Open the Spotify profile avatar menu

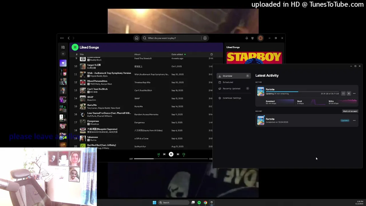tap(260, 38)
